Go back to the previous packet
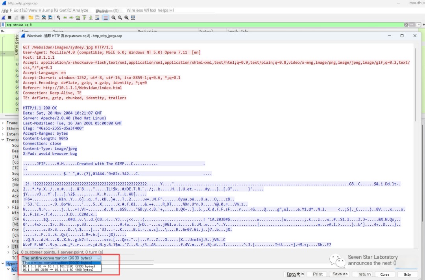 (65, 18)
